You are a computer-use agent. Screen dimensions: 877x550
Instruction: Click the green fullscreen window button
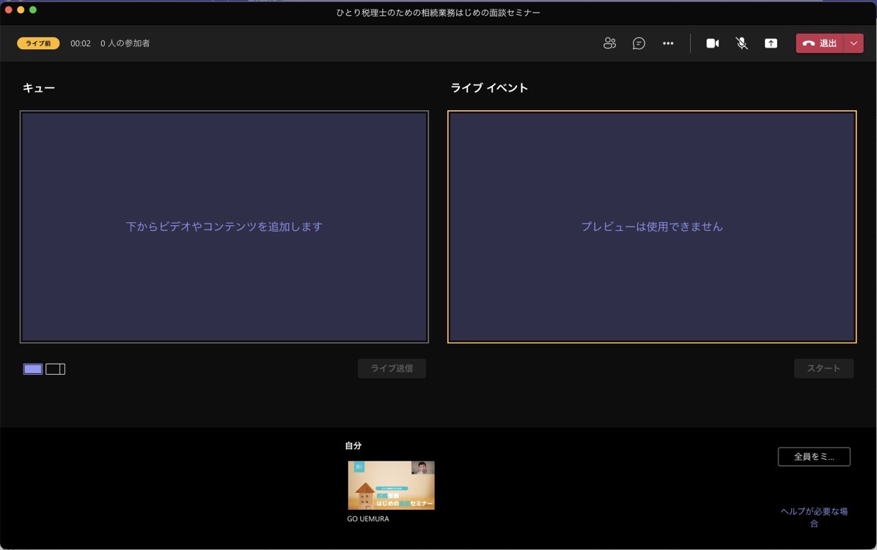tap(33, 10)
